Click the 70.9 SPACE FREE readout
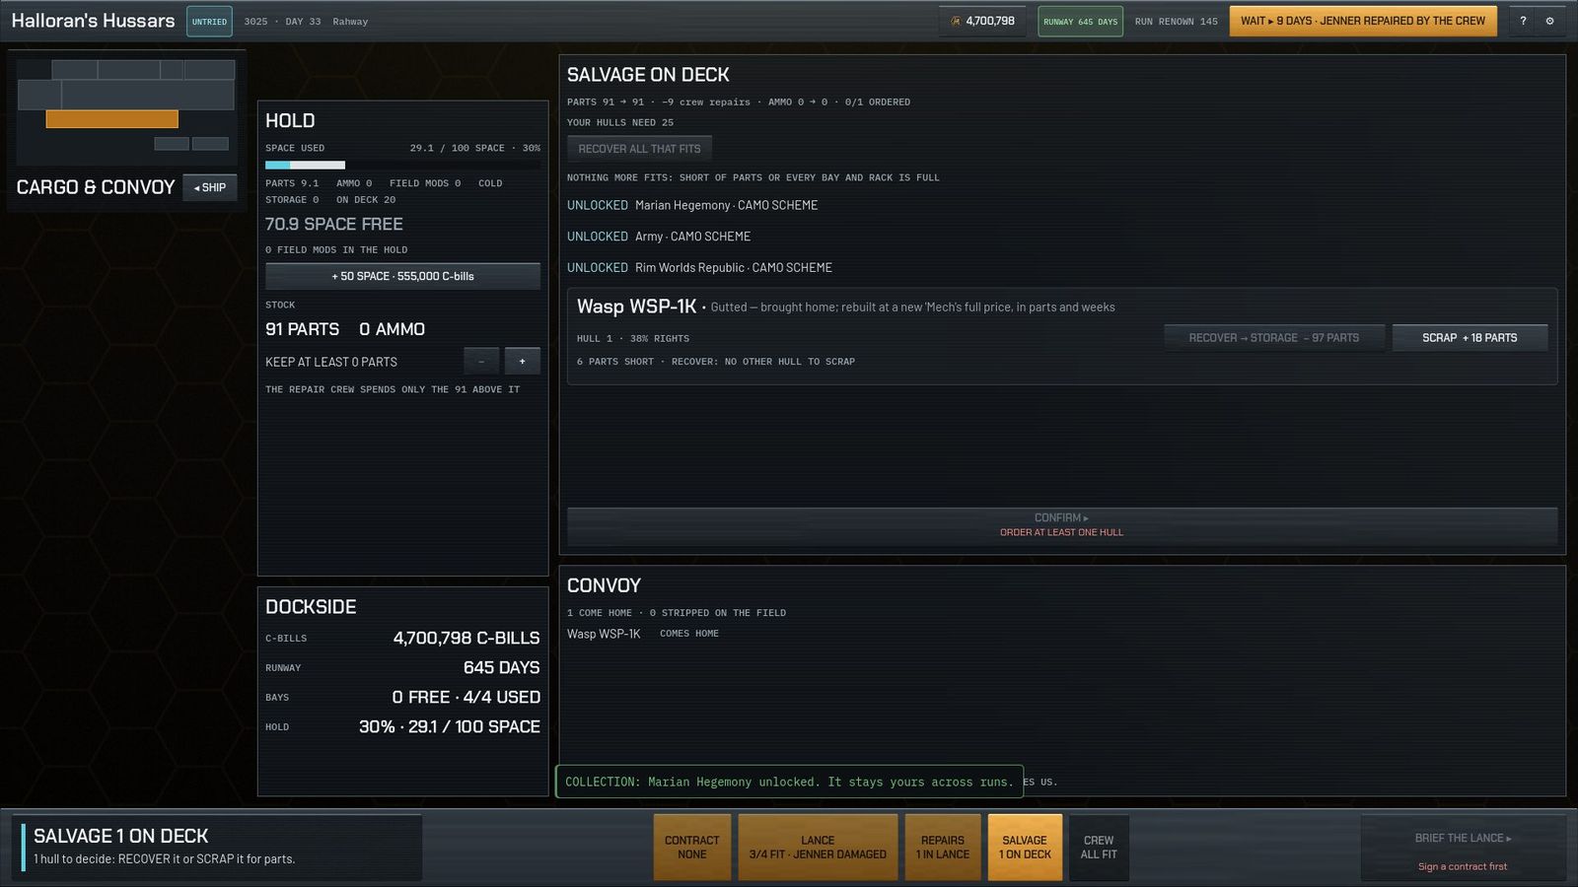Viewport: 1578px width, 887px height. [334, 225]
